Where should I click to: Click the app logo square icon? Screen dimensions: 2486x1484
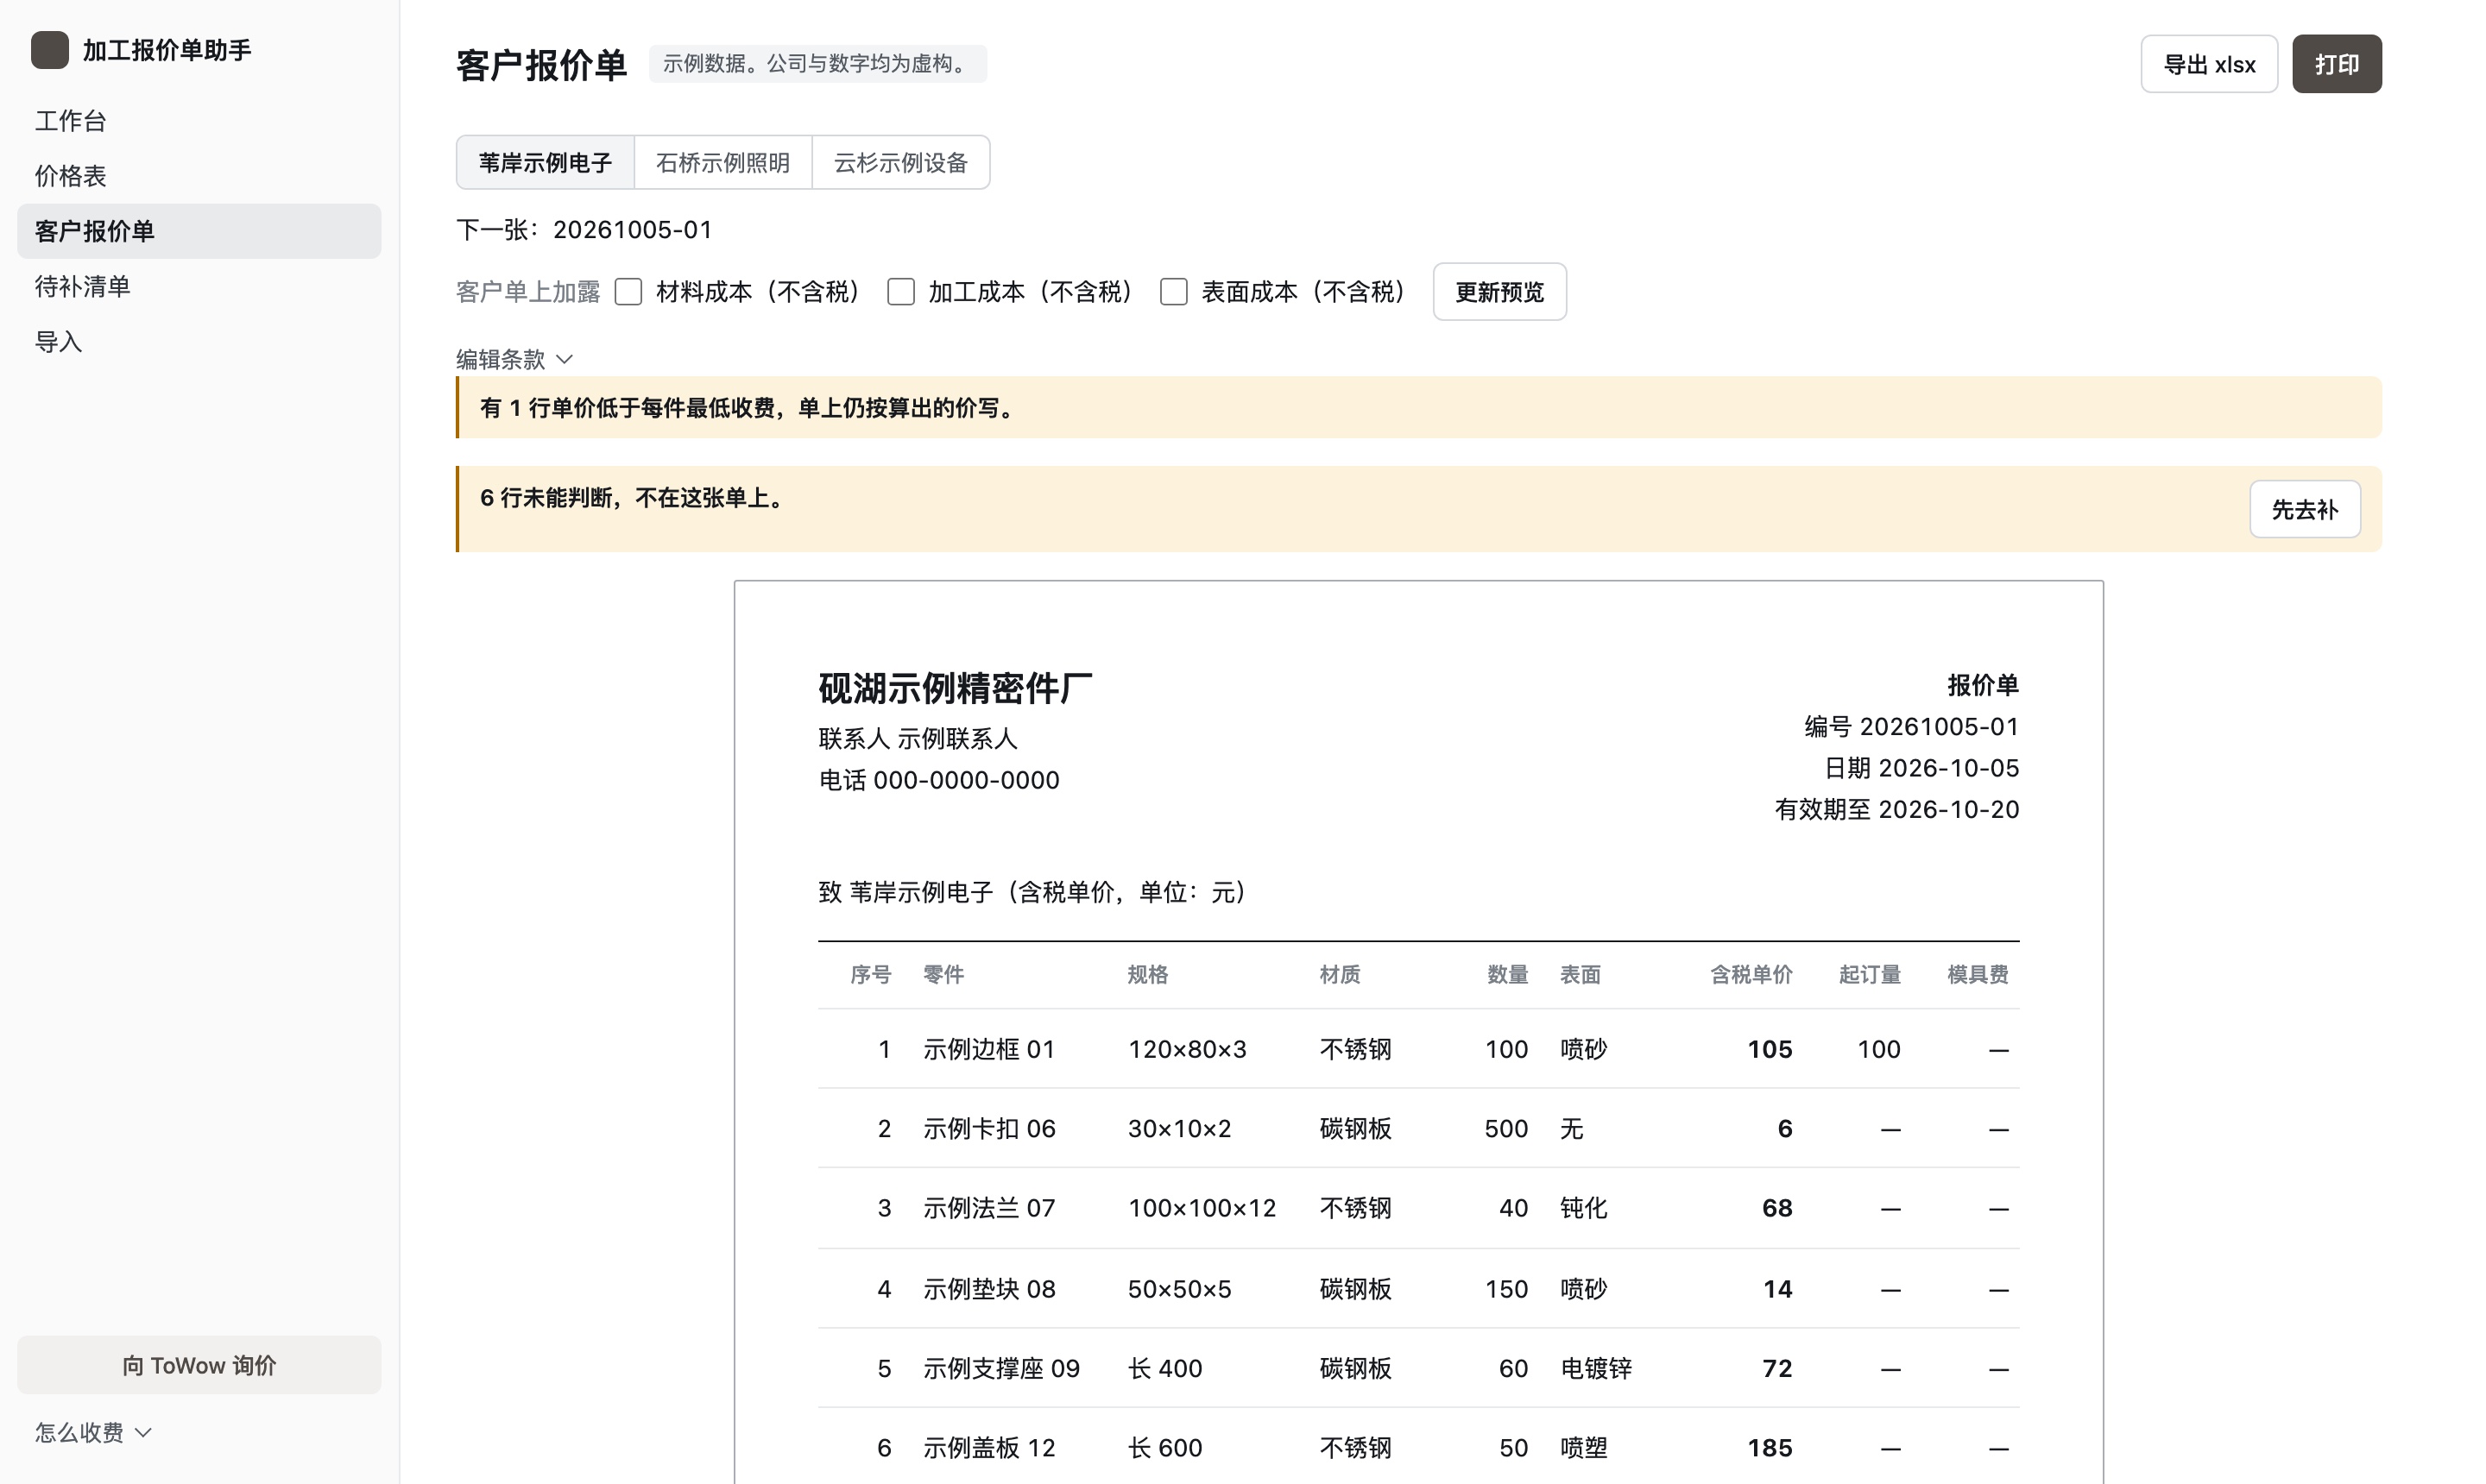[50, 50]
